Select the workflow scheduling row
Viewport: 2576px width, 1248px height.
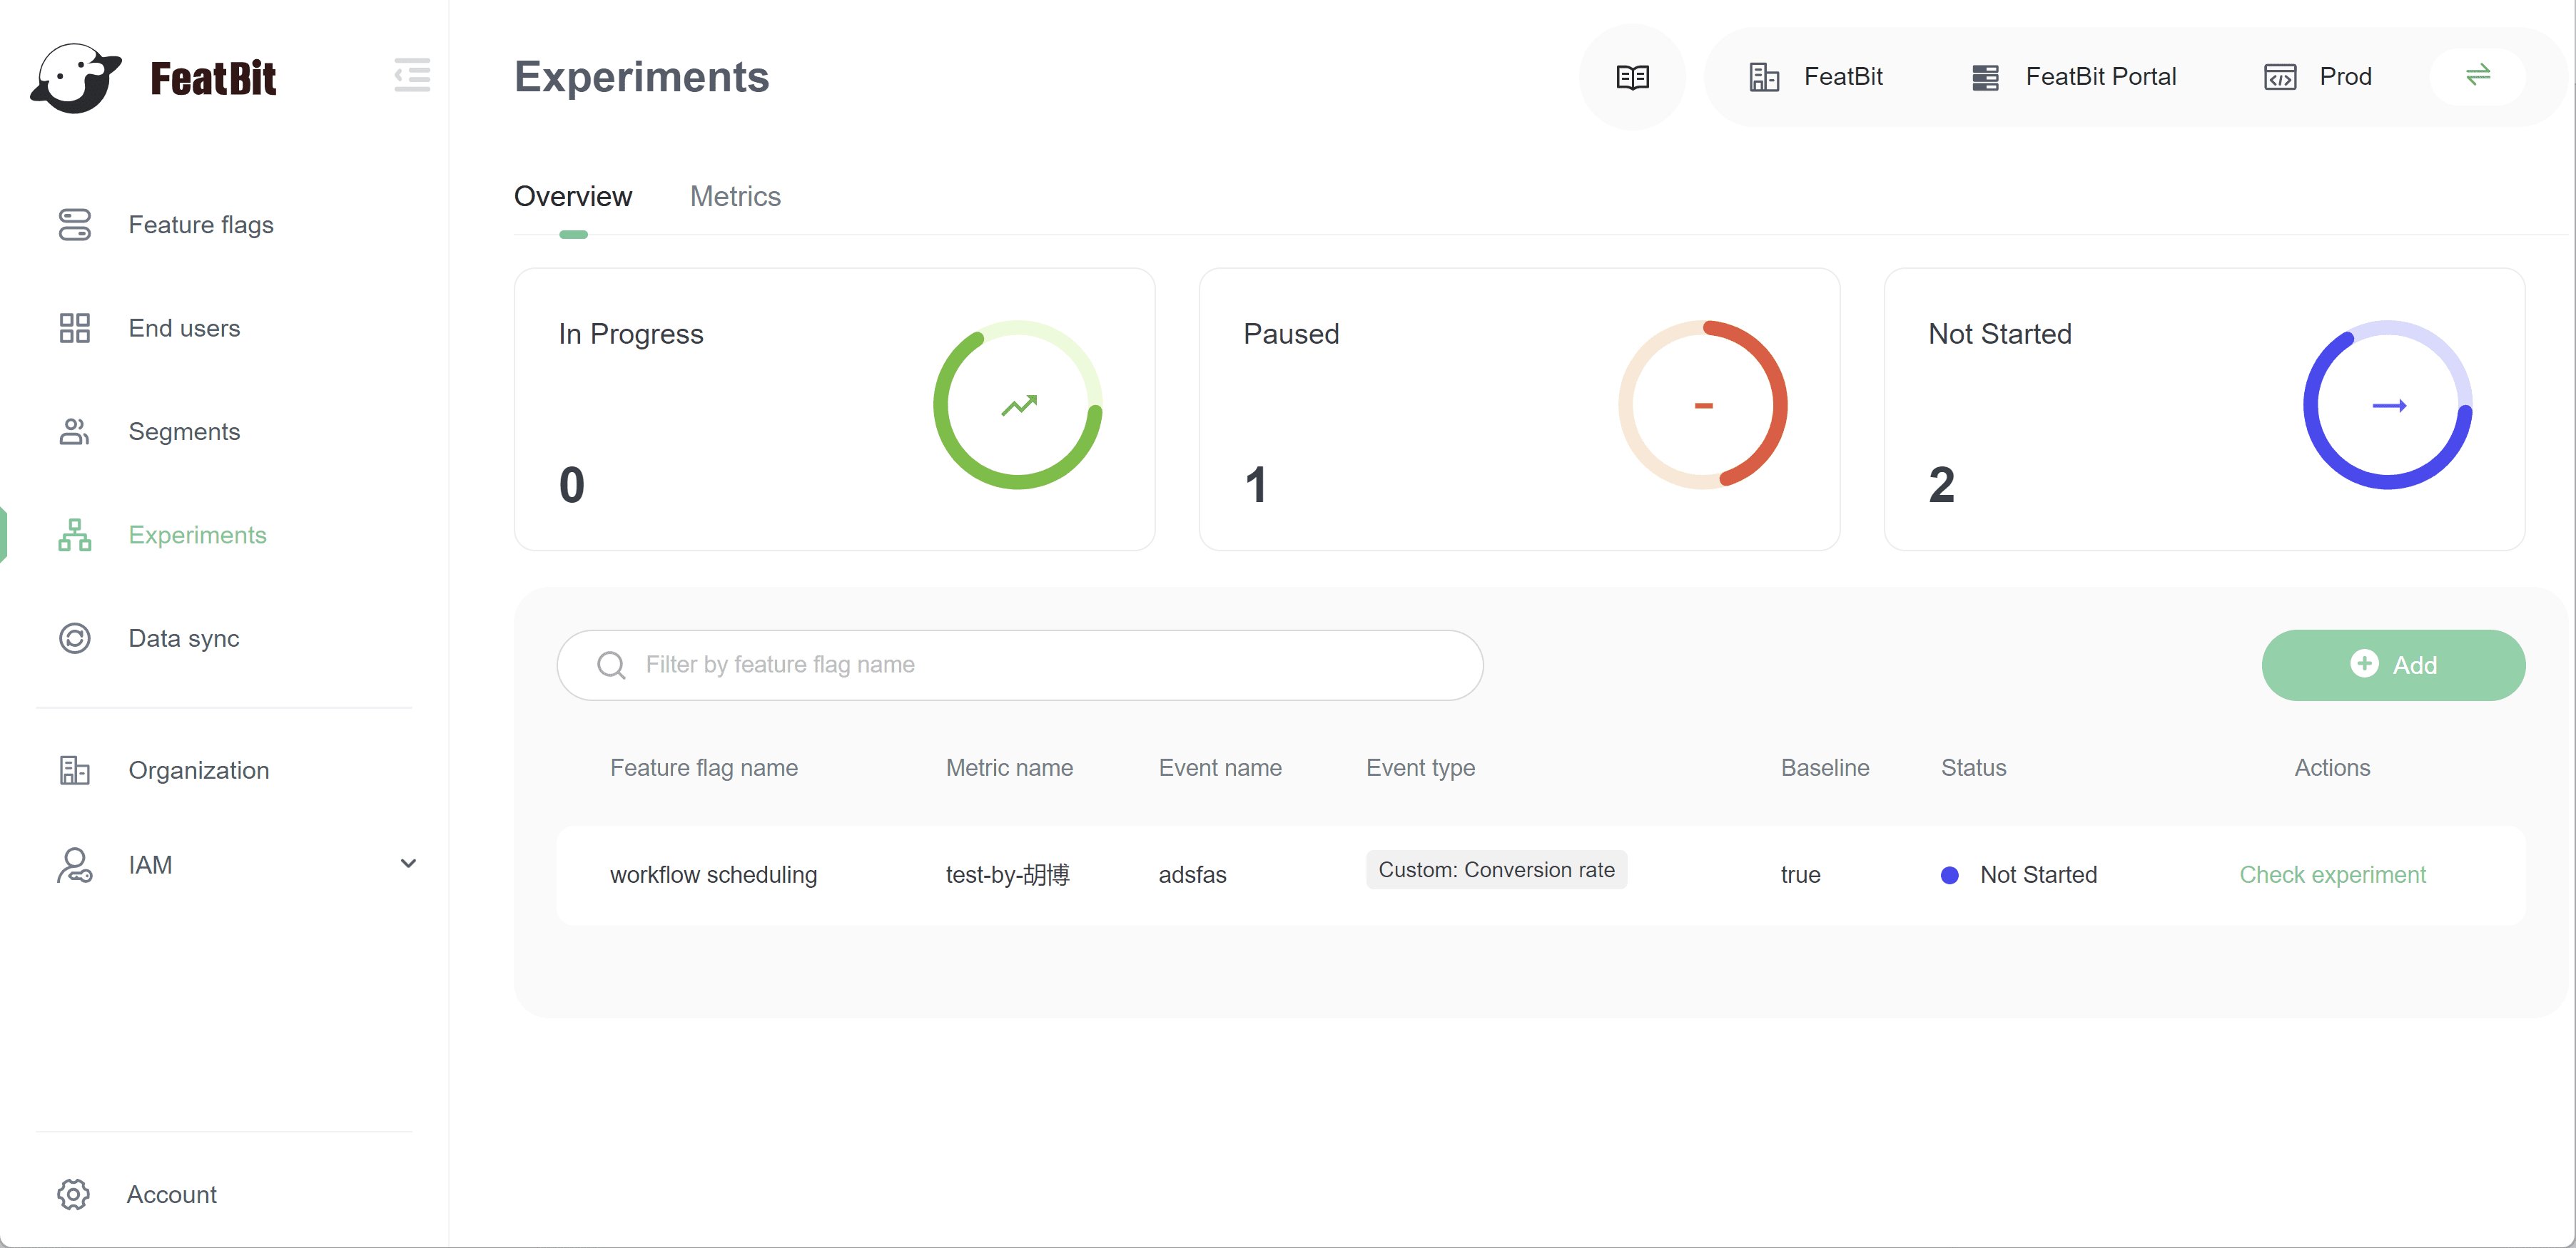tap(713, 874)
